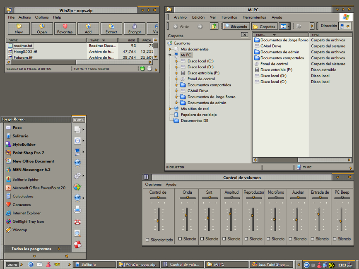Open Ayuda menu in Control de volumen
The height and width of the screenshot is (269, 359).
pyautogui.click(x=171, y=184)
